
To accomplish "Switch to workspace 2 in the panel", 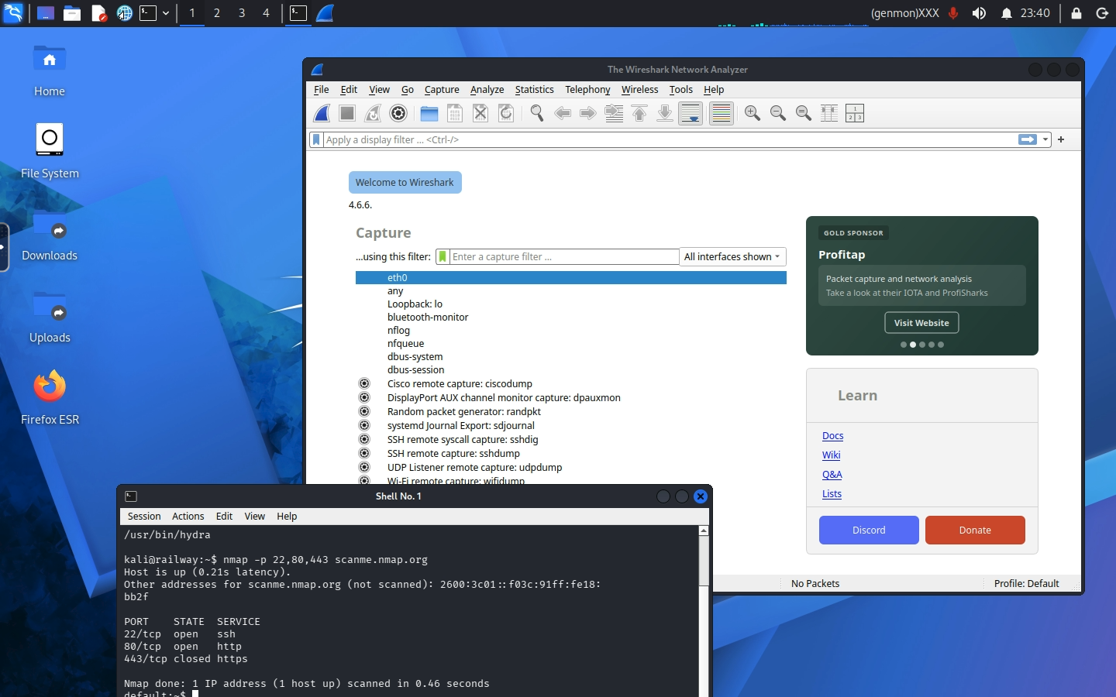I will 217,13.
